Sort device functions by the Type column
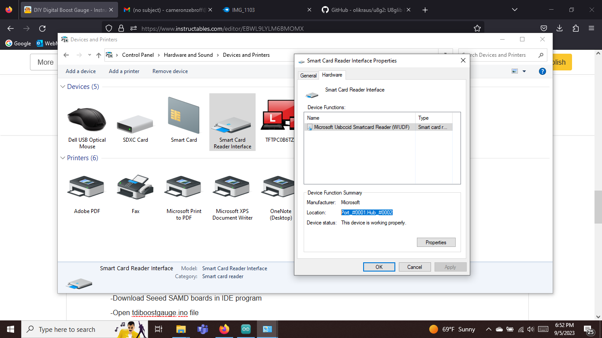Viewport: 602px width, 338px height. pyautogui.click(x=434, y=118)
